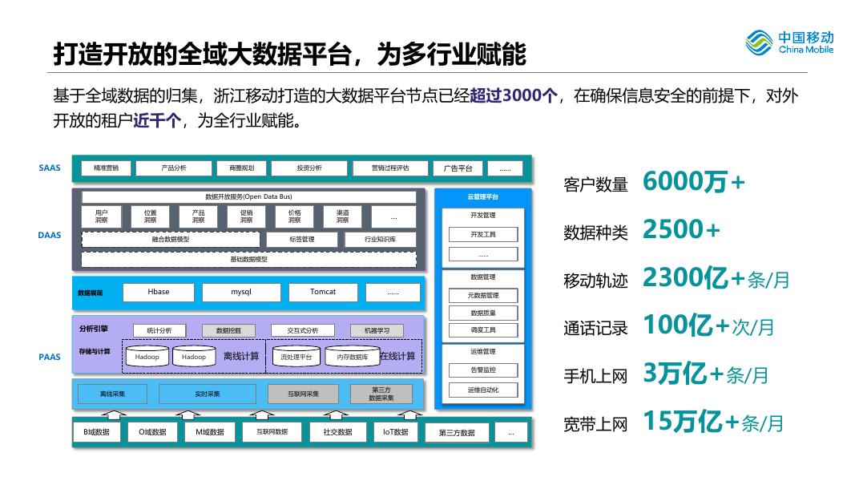Select the Tomcat box
This screenshot has height=481, width=855.
pyautogui.click(x=323, y=292)
